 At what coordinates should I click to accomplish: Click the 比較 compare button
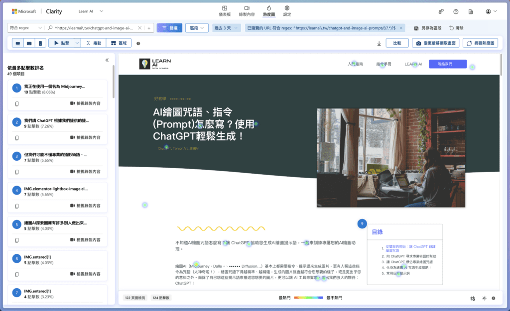(x=396, y=43)
